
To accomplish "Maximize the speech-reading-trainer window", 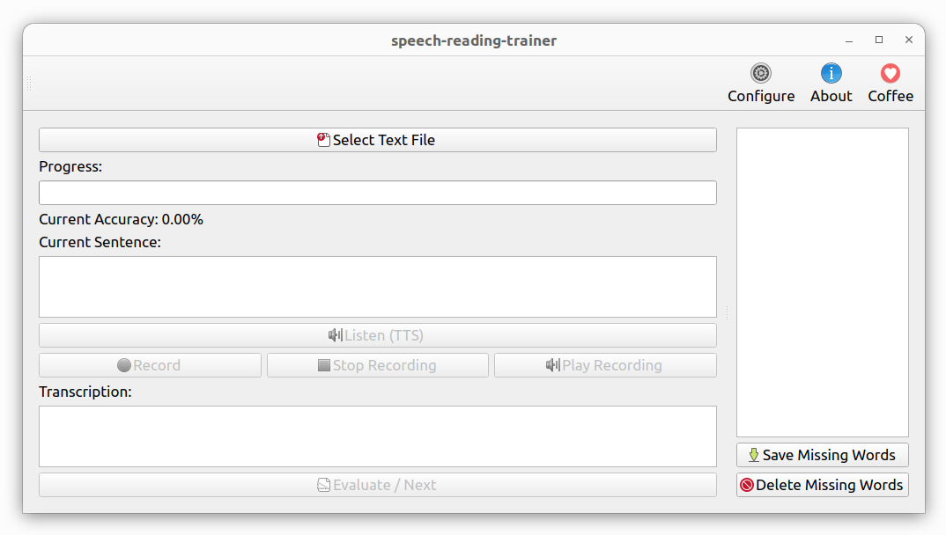I will point(879,40).
